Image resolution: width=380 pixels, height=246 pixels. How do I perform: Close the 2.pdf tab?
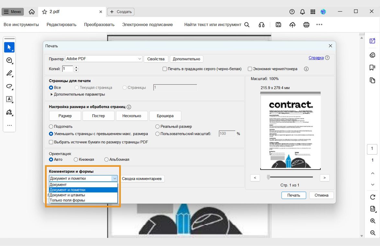[101, 12]
